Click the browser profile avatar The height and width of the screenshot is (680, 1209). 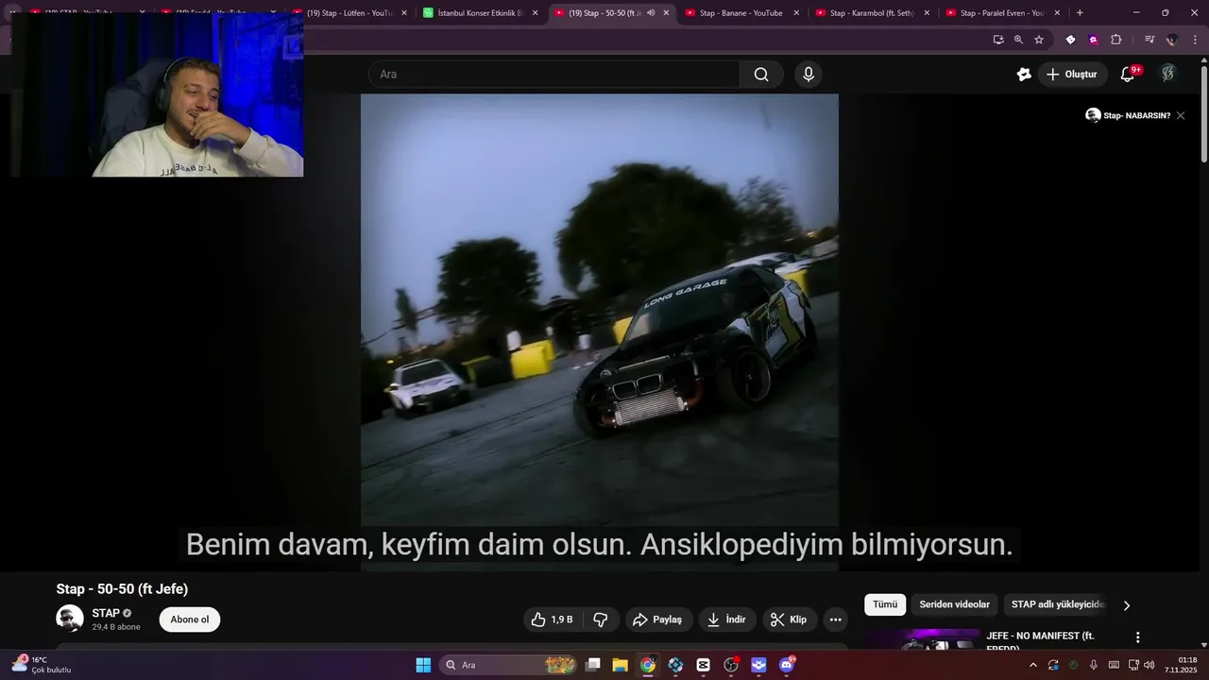pos(1171,40)
